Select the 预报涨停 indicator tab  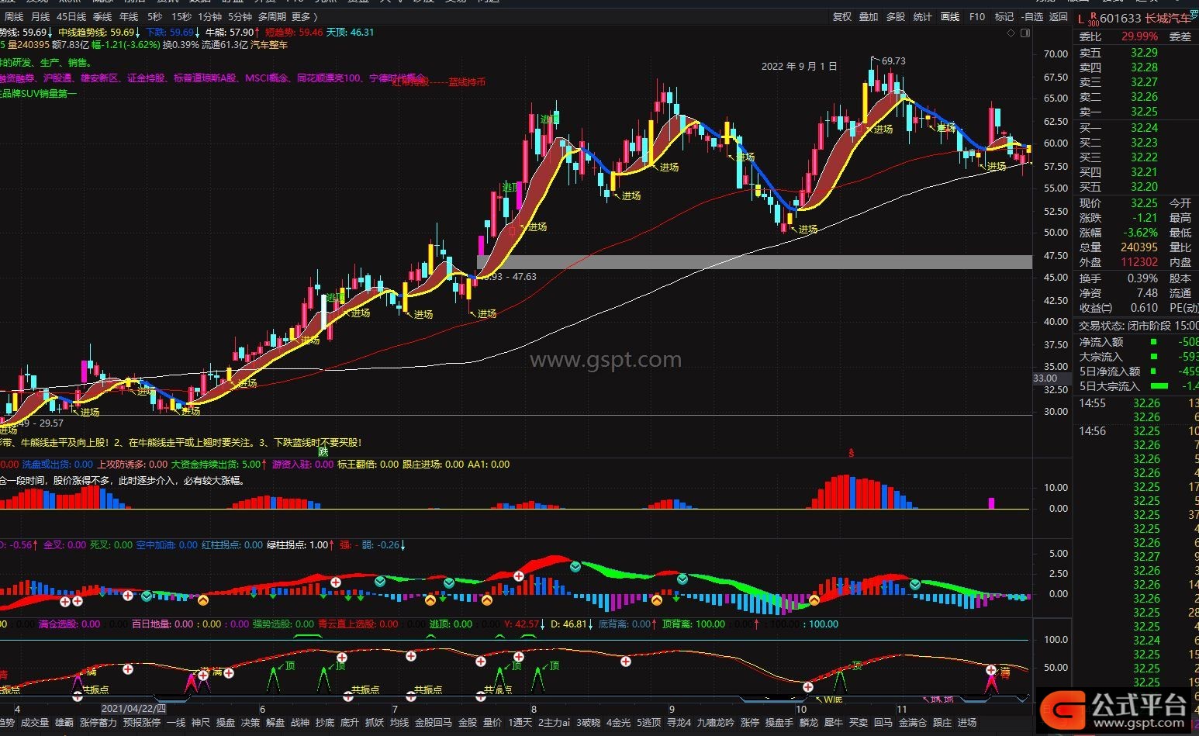coord(141,722)
